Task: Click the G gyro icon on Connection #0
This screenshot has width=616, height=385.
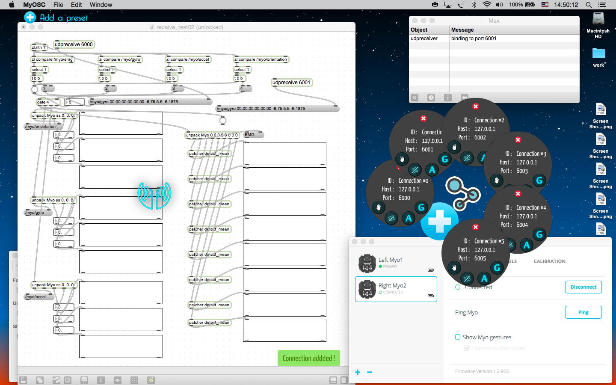Action: (x=421, y=208)
